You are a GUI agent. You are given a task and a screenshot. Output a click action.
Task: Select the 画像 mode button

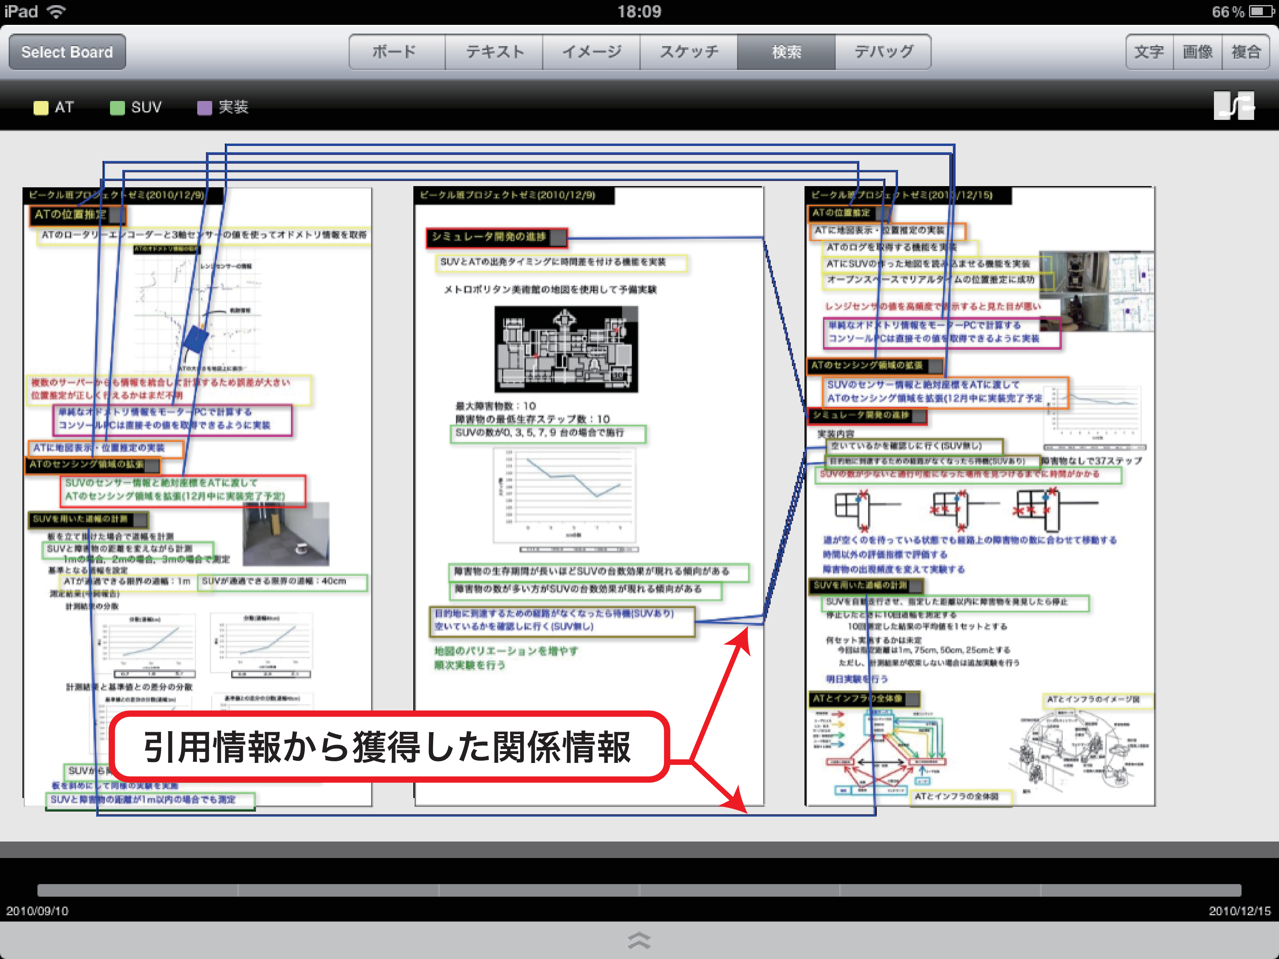[1197, 52]
